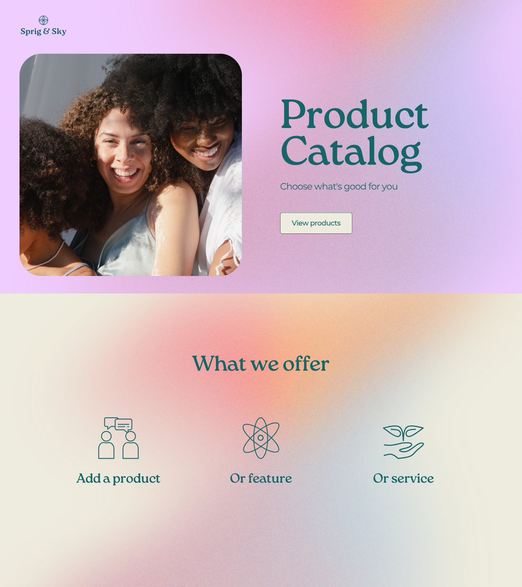Click the speech bubbles in the conversation icon
Viewport: 522px width, 587px height.
pyautogui.click(x=118, y=424)
